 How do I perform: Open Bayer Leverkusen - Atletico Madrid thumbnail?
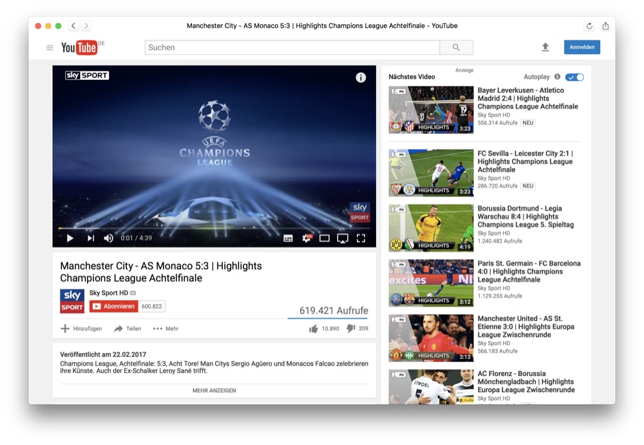pos(431,109)
